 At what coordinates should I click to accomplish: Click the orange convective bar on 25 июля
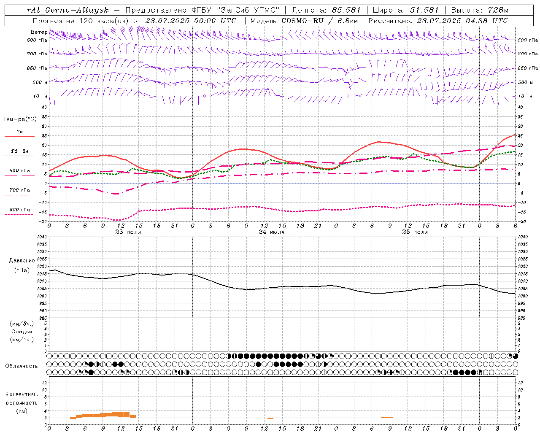(x=387, y=417)
